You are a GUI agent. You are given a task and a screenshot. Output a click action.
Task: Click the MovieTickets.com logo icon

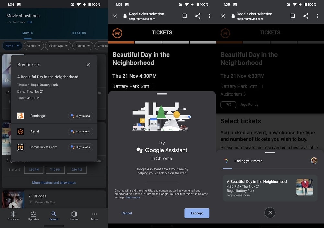pyautogui.click(x=21, y=147)
